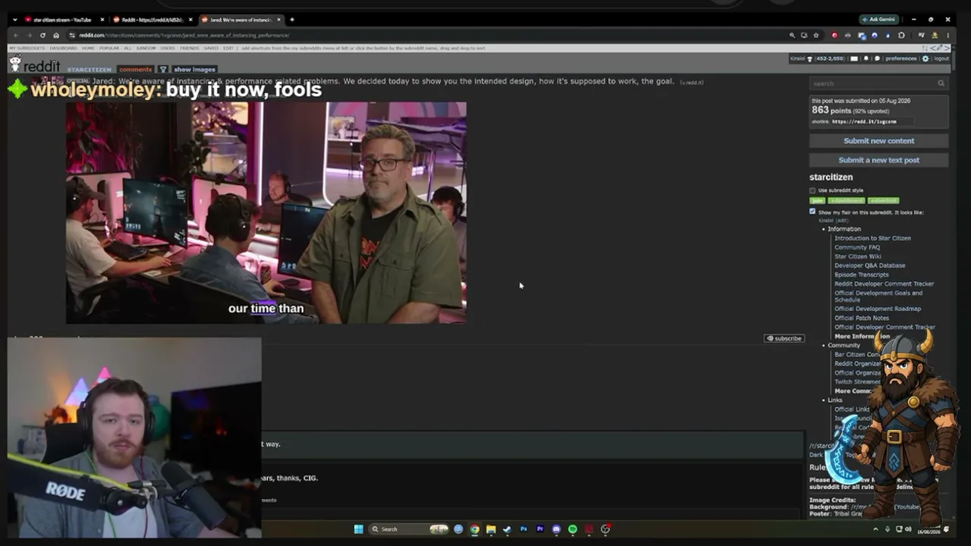Show hidden system tray icons chevron
The image size is (971, 546).
click(x=875, y=529)
